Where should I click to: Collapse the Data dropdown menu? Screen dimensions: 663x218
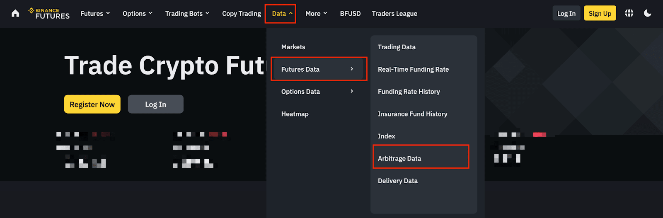click(x=282, y=13)
